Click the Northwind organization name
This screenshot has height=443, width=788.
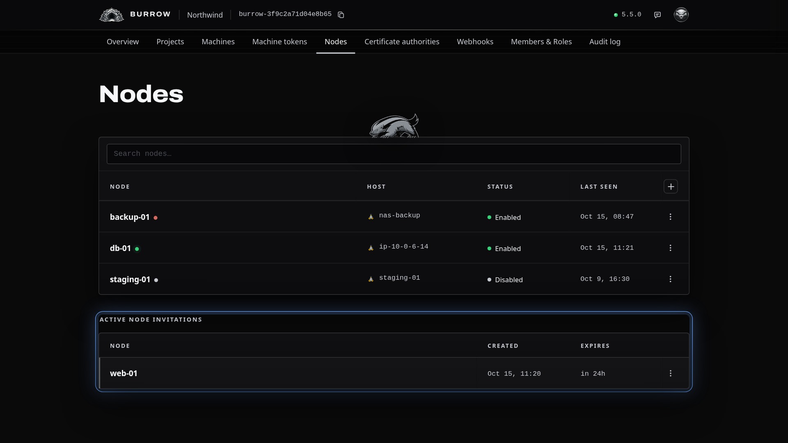pos(205,15)
